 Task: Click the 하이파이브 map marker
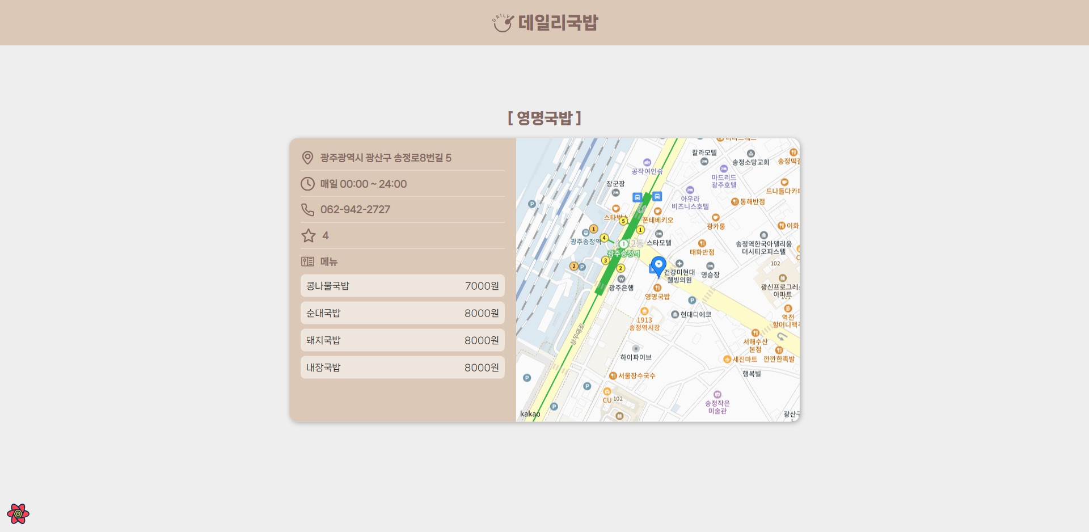(x=636, y=348)
